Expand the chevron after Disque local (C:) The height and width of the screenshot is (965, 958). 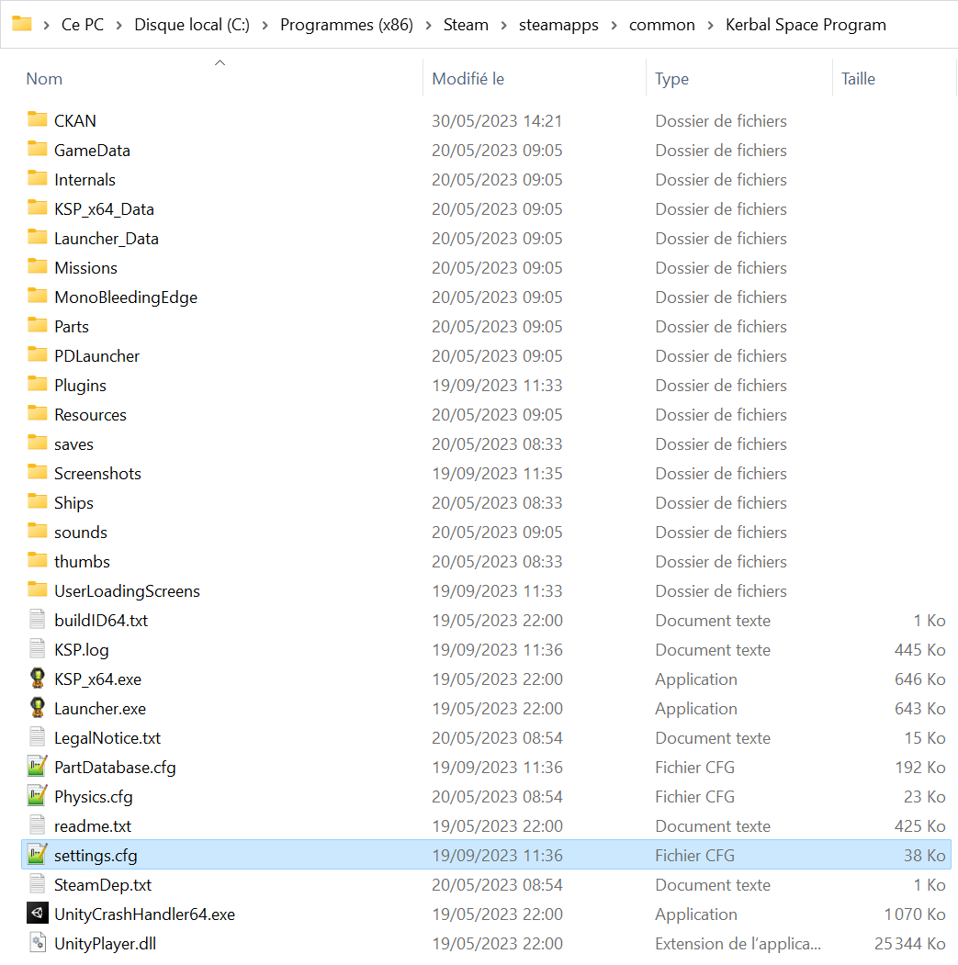[265, 25]
